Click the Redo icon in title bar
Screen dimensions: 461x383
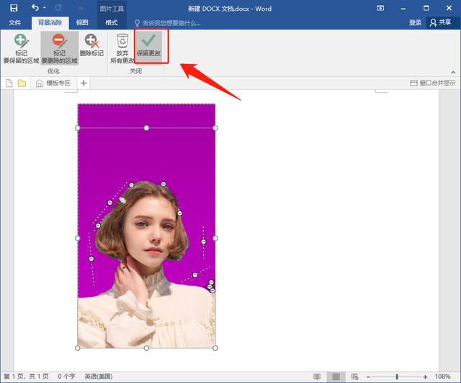(x=58, y=8)
